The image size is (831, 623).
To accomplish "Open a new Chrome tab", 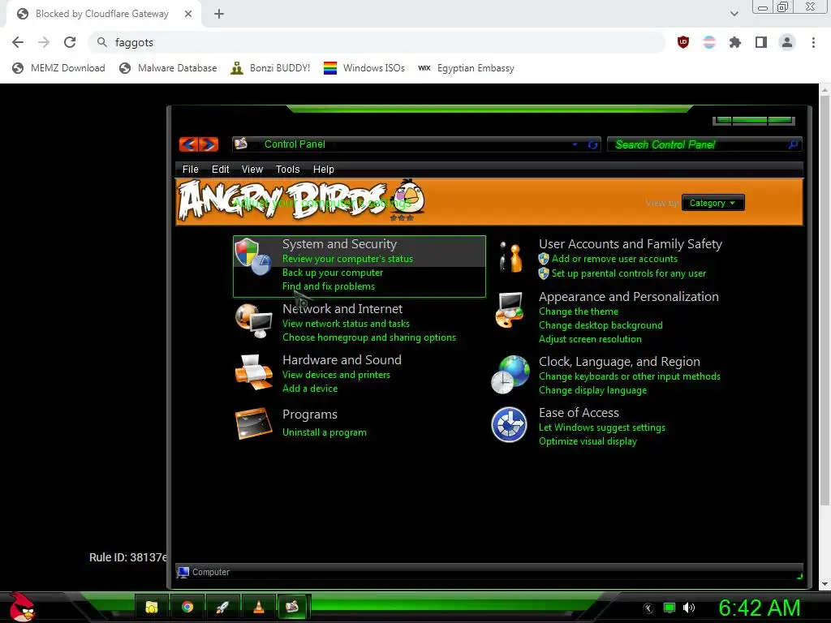I will point(219,14).
